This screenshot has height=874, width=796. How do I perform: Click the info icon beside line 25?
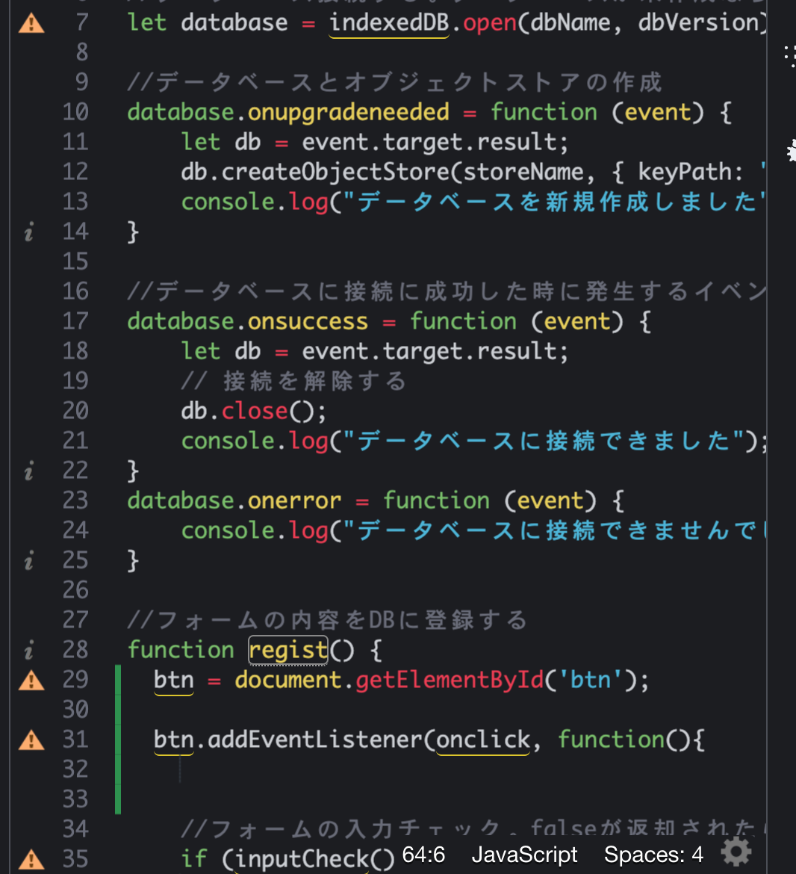pyautogui.click(x=28, y=560)
